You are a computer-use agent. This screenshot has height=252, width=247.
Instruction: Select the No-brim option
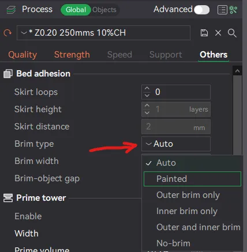pos(173,243)
